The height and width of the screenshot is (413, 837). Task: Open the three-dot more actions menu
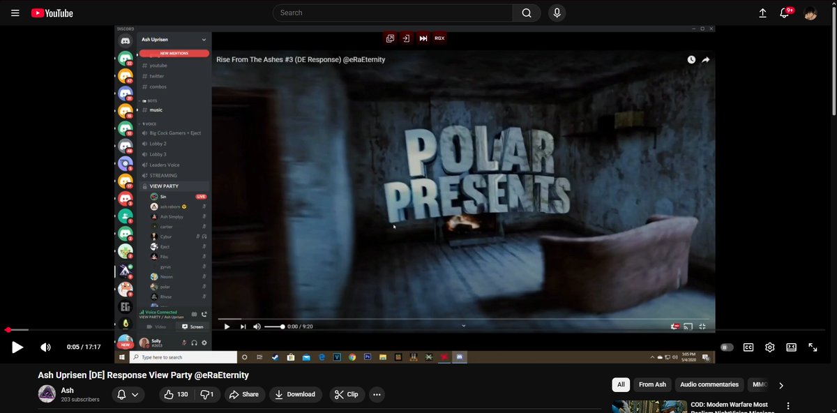377,394
